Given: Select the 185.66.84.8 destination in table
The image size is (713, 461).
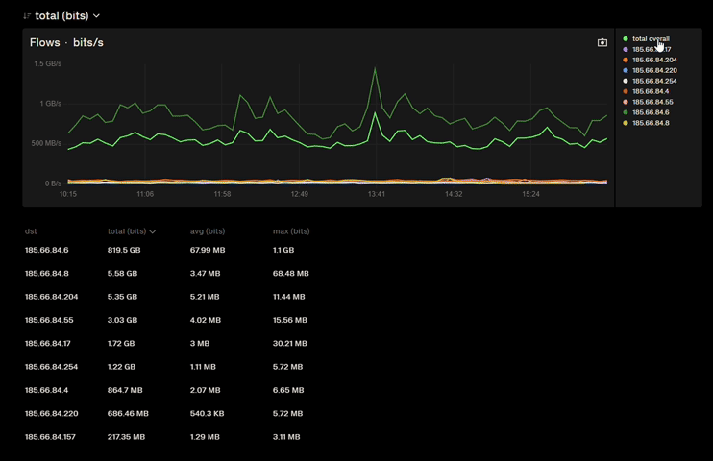Looking at the screenshot, I should (47, 274).
